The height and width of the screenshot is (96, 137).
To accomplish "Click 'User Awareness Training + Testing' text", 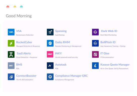I will pos(113,46).
